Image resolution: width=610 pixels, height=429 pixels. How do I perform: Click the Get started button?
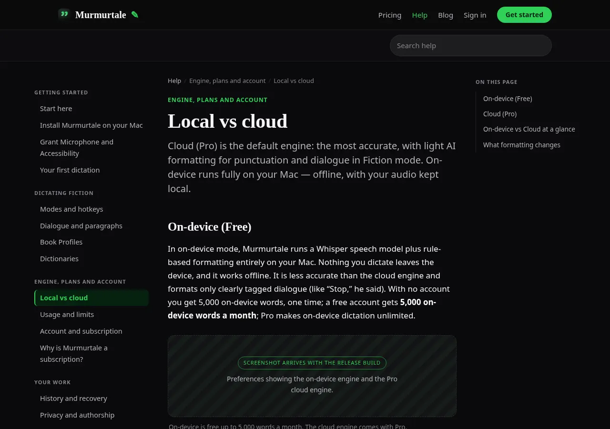524,15
